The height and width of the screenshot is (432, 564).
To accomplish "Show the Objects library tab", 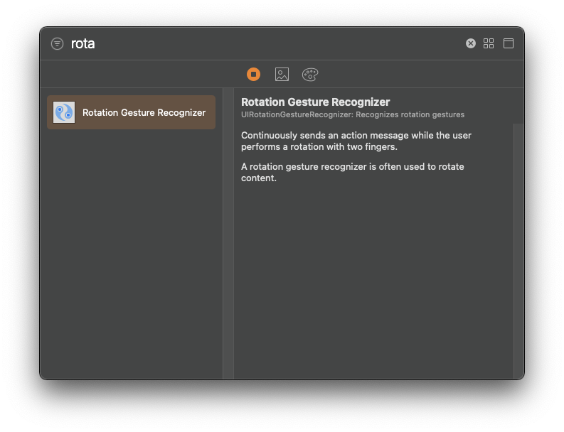I will tap(254, 75).
